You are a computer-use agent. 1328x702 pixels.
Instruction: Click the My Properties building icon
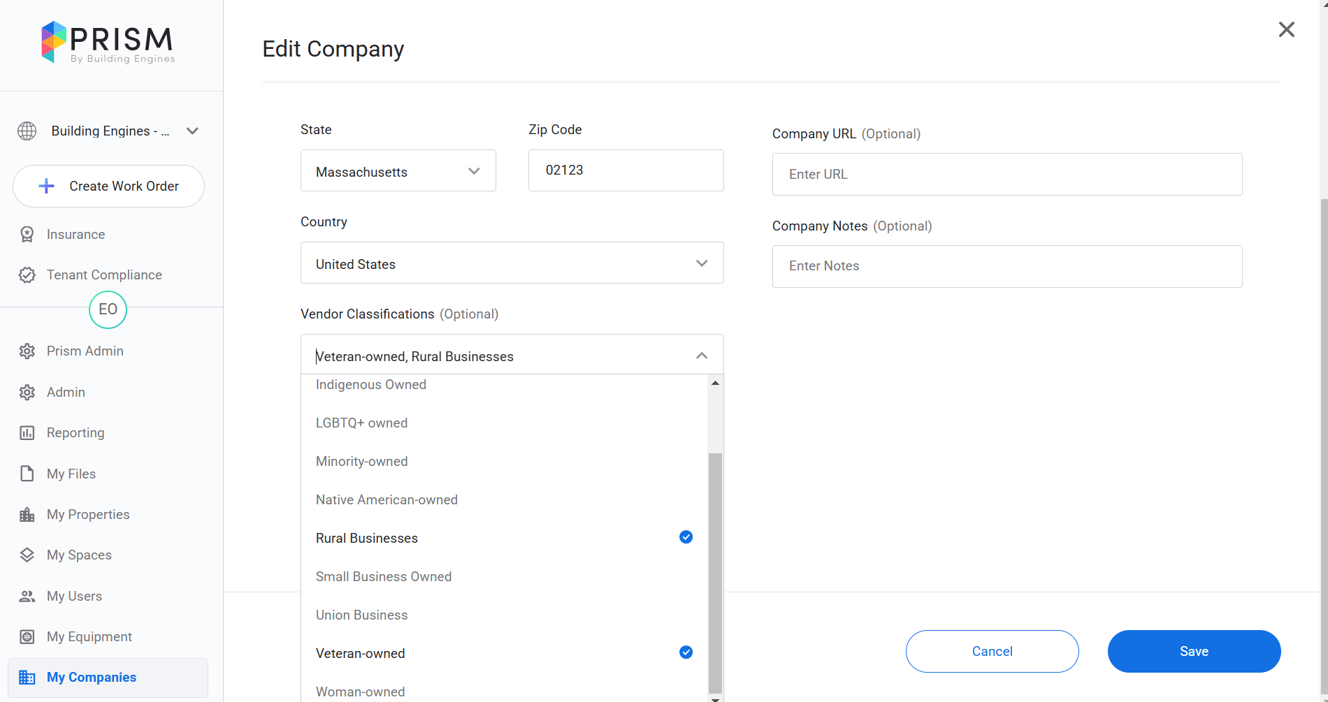click(27, 515)
